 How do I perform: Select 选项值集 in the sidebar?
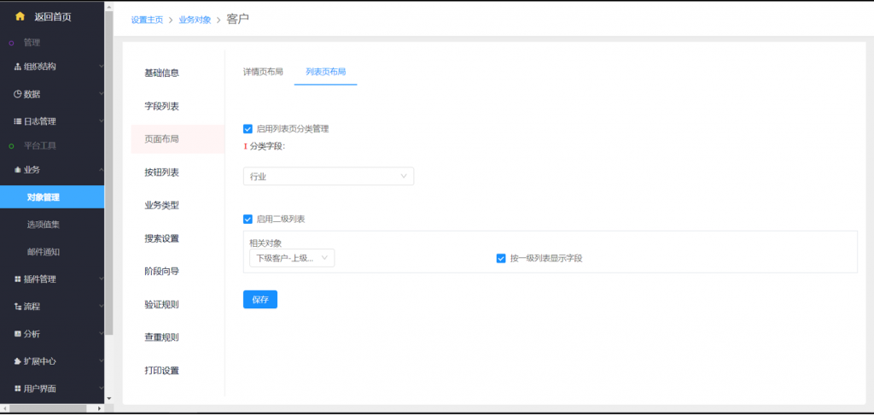click(x=44, y=225)
